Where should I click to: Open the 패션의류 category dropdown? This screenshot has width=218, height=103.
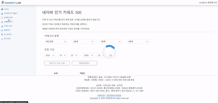coord(56,41)
